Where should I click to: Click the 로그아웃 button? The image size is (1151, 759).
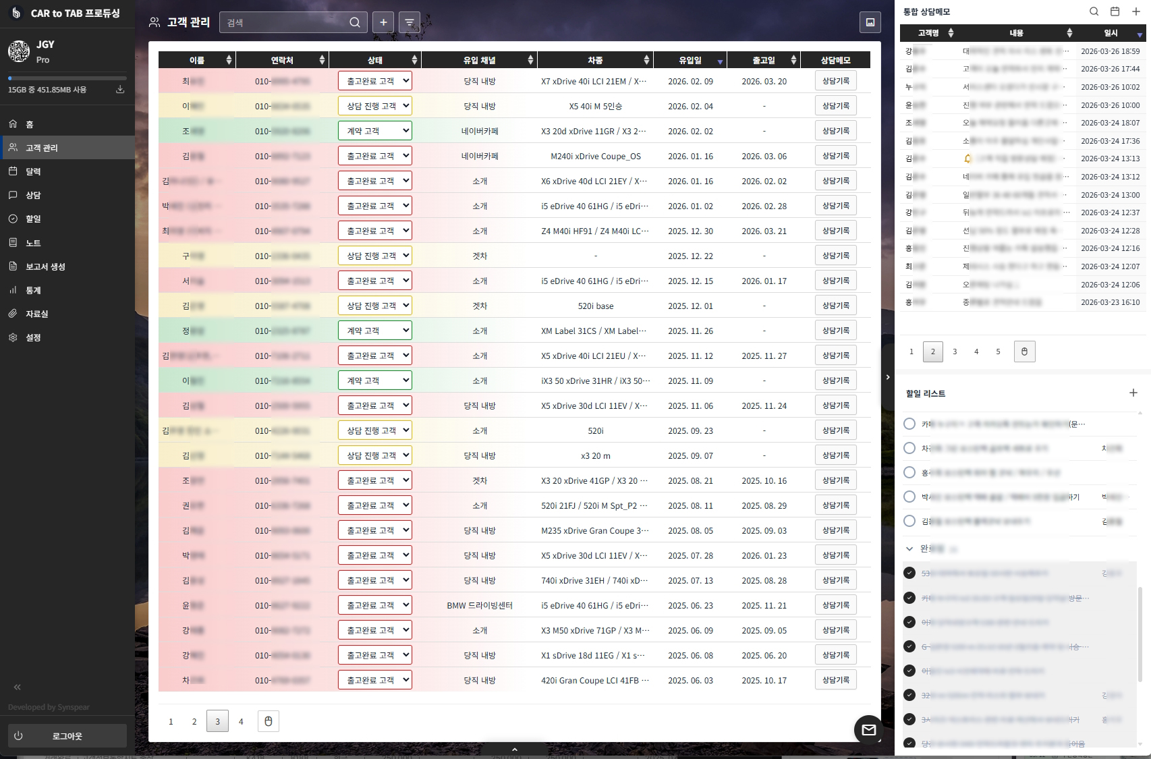click(x=67, y=736)
